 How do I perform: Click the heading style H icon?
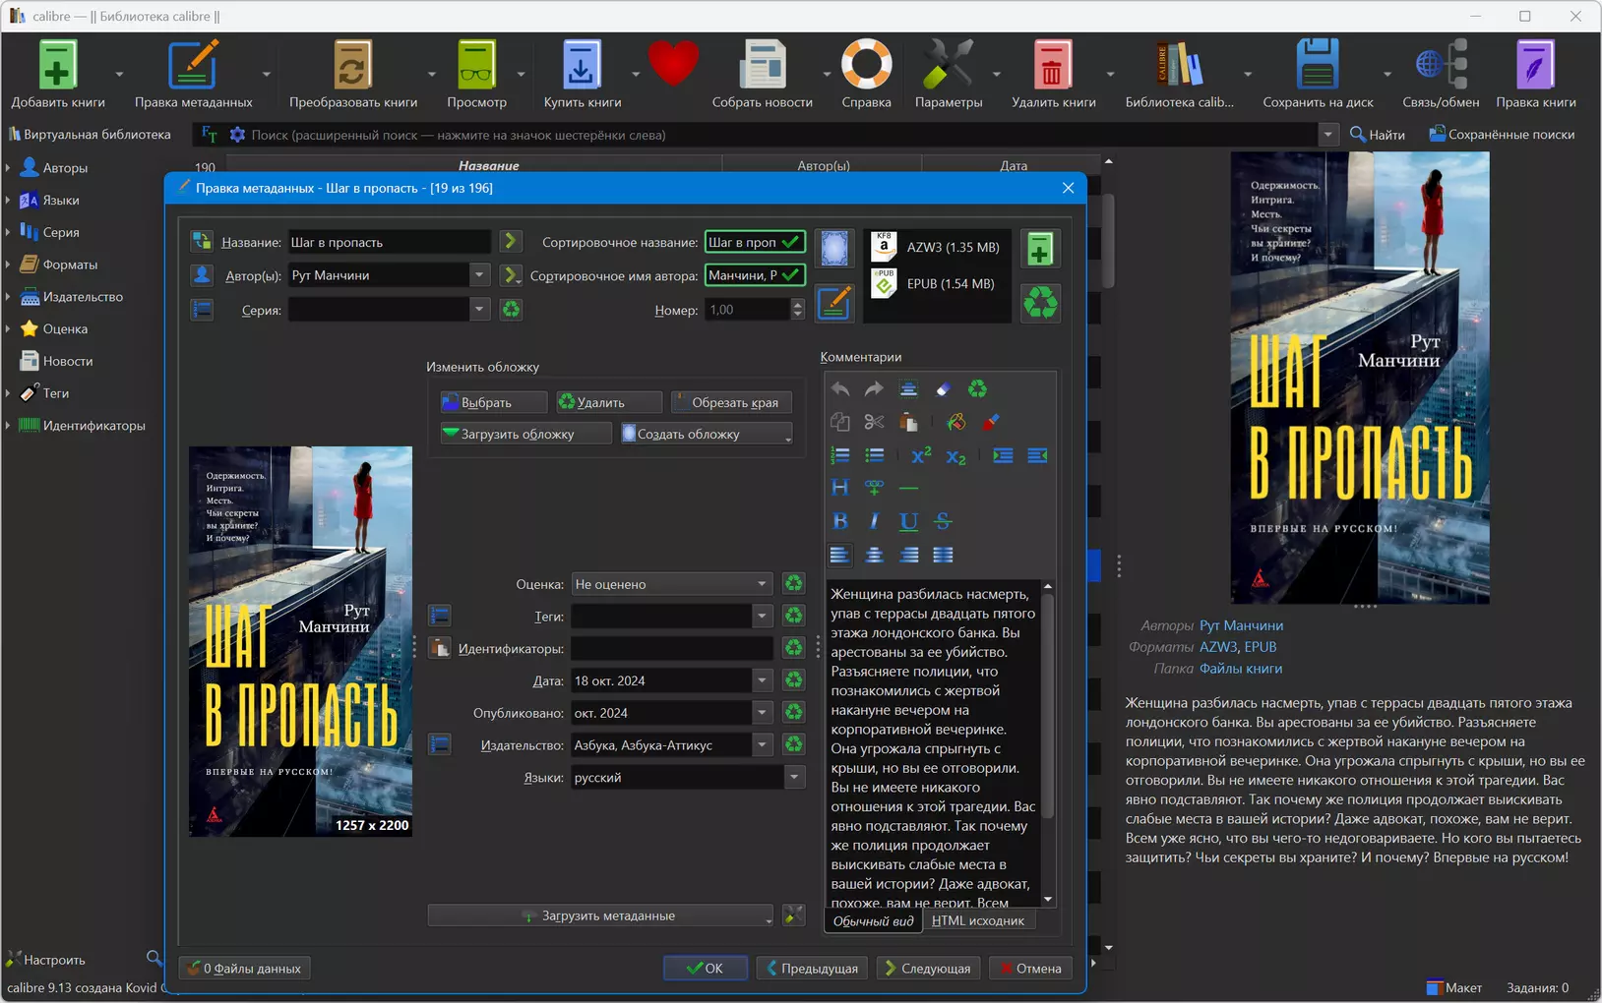coord(839,487)
